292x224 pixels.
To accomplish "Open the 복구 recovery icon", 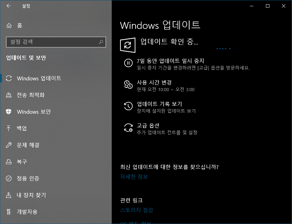I will [9, 161].
